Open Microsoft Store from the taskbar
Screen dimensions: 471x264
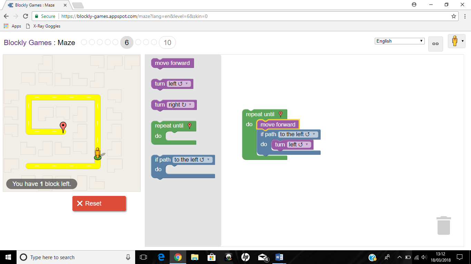tap(212, 257)
